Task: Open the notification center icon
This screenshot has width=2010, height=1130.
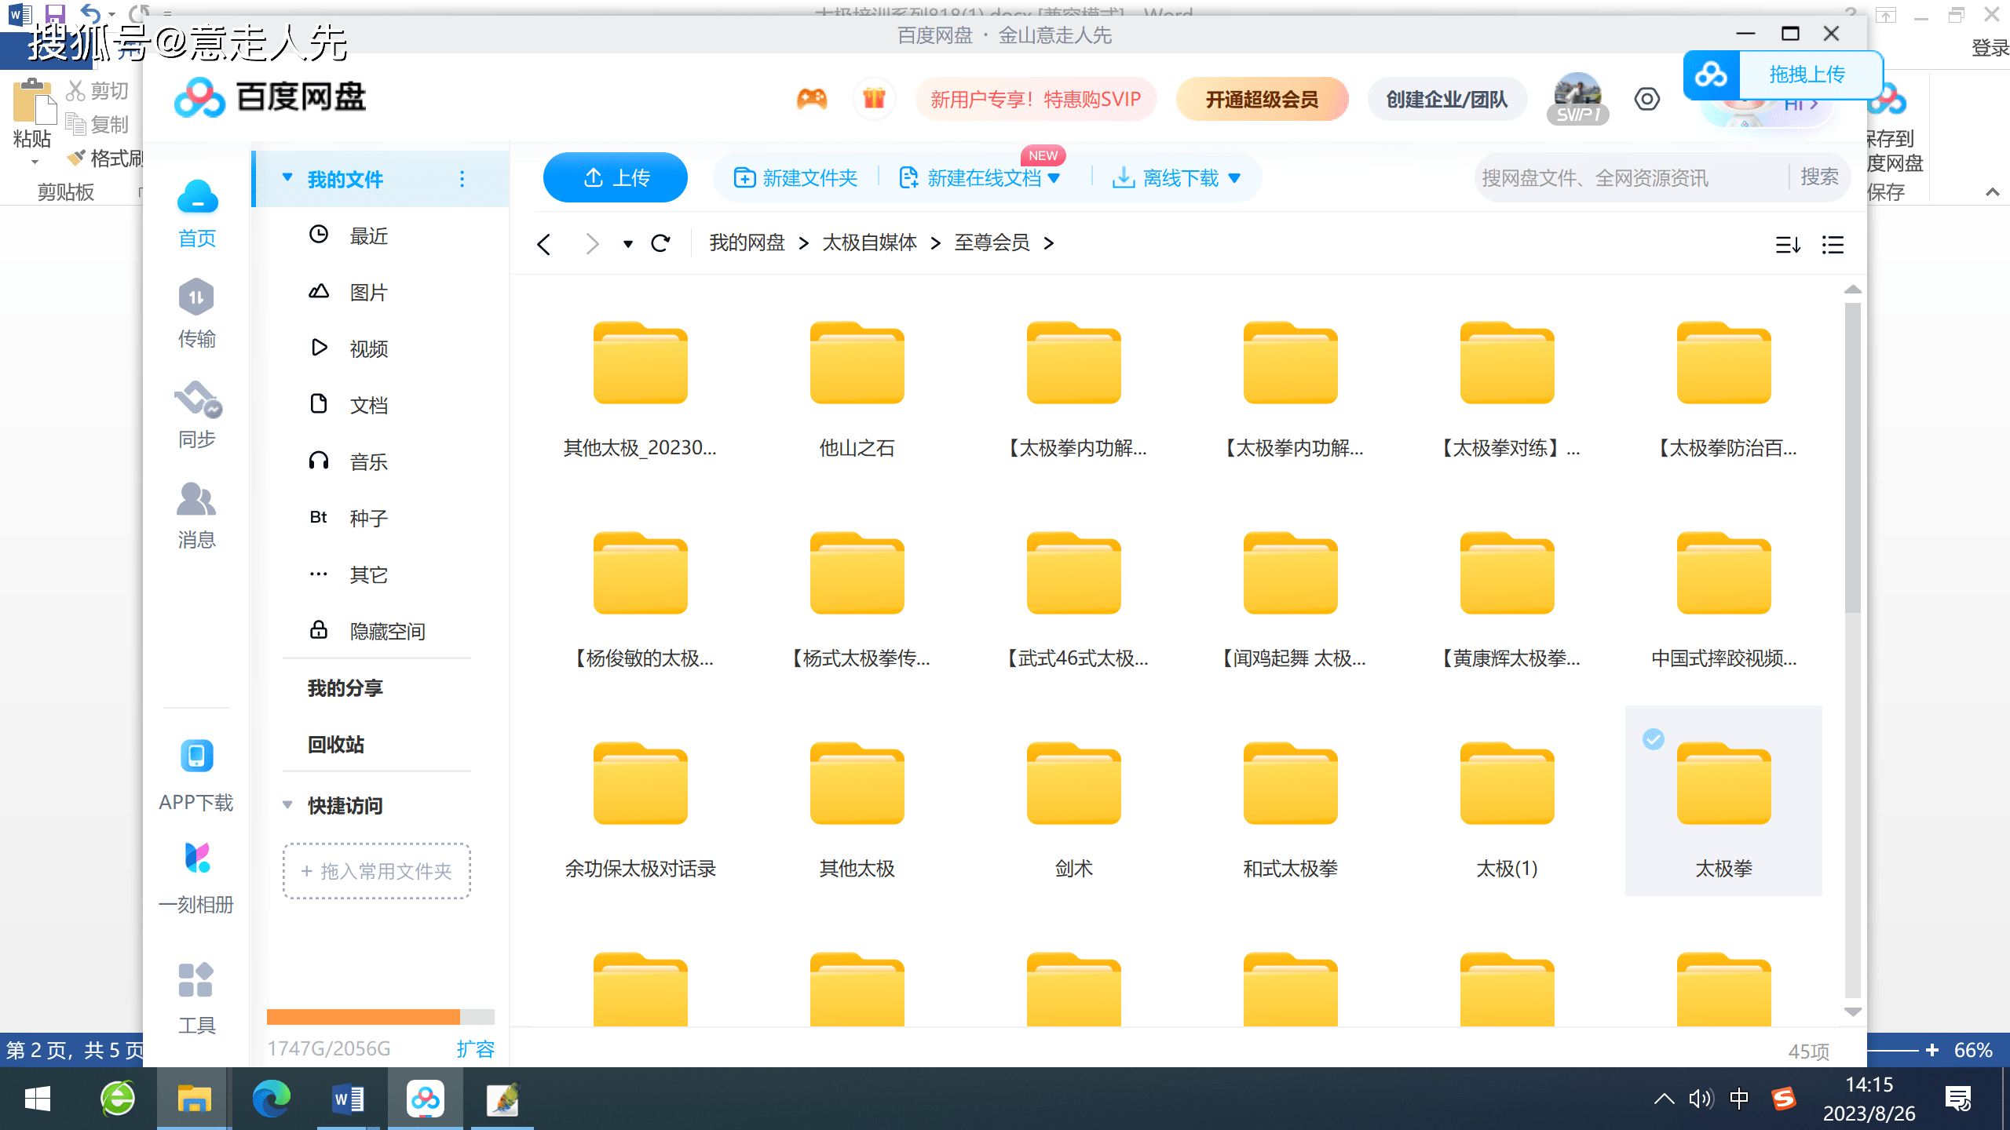Action: point(1958,1099)
